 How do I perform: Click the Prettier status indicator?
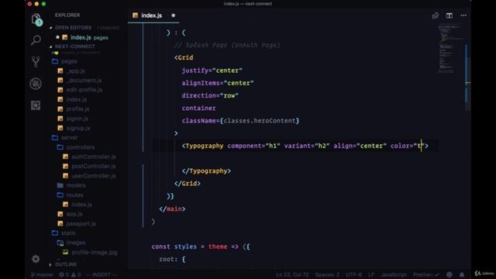pyautogui.click(x=425, y=275)
